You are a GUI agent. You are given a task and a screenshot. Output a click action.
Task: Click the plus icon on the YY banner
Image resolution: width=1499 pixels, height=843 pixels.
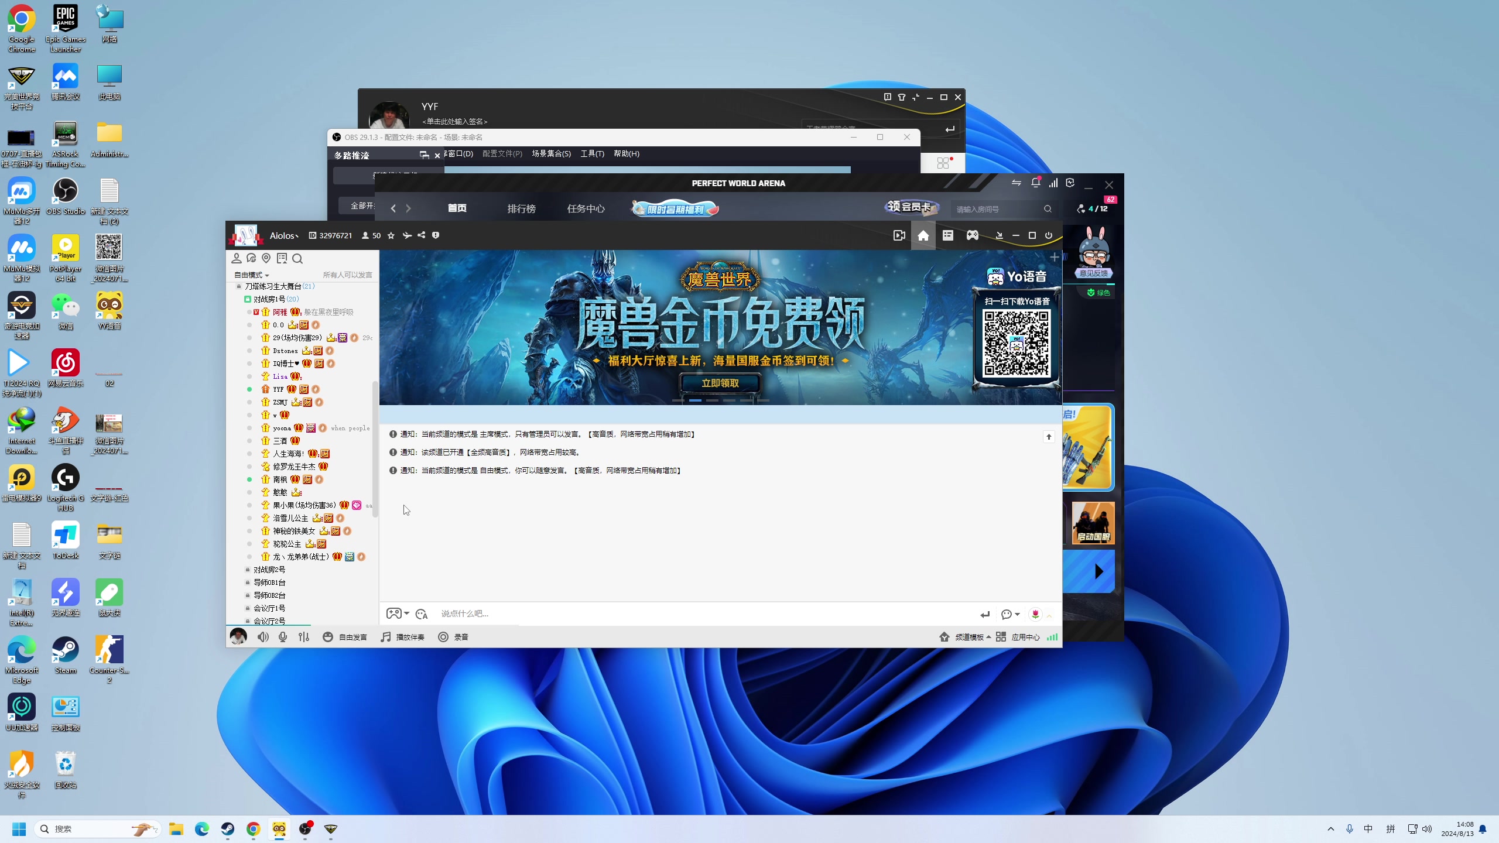[1055, 257]
